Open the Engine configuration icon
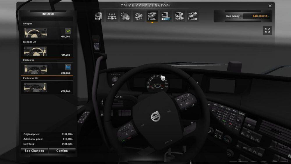Screen dimensions: 291x164 tap(125, 16)
